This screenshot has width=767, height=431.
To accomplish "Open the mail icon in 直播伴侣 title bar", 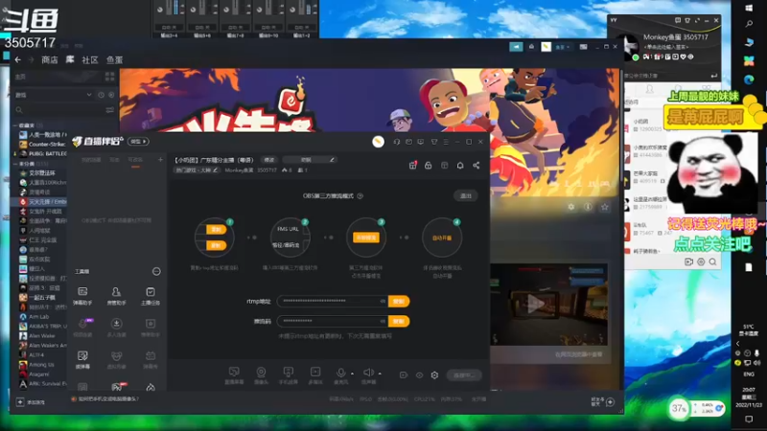I will coord(409,142).
